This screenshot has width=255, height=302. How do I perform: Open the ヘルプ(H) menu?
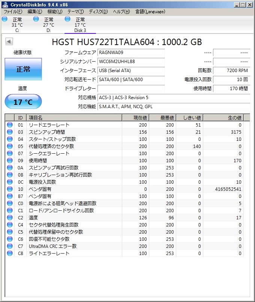[x=121, y=12]
